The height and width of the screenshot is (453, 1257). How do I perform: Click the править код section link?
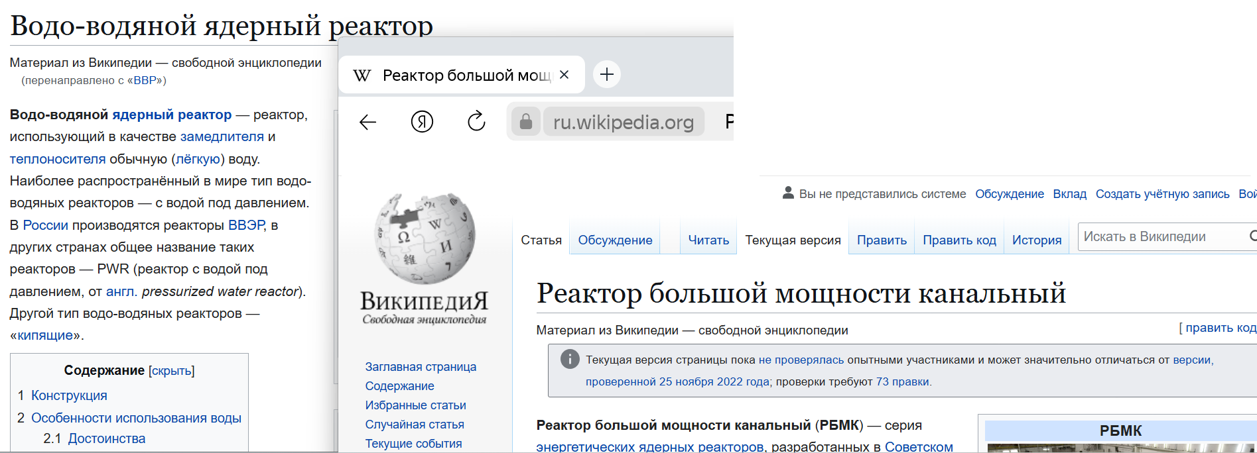[1221, 328]
